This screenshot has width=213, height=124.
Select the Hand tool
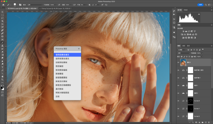point(2,77)
